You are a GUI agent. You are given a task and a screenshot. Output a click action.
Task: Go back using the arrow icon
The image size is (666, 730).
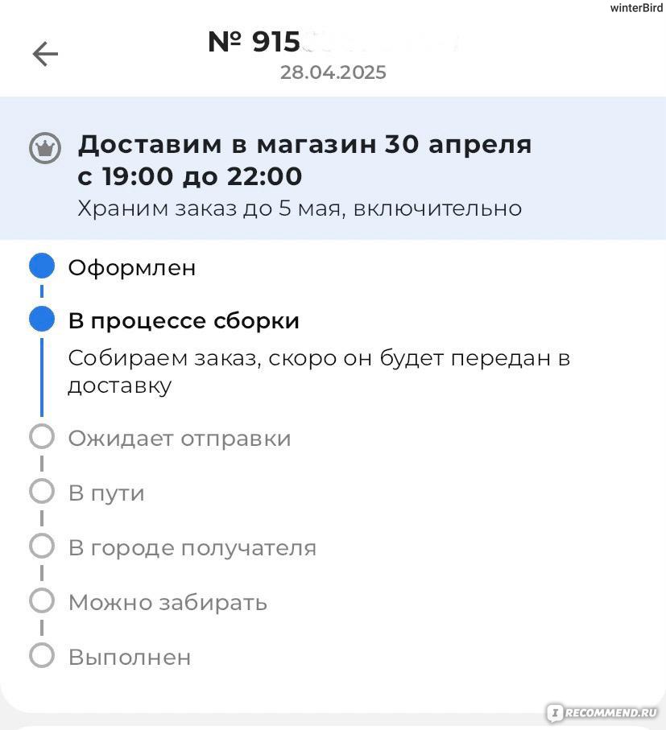tap(45, 54)
